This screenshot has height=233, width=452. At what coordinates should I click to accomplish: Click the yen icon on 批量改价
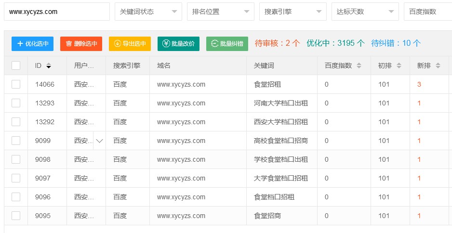tap(166, 44)
